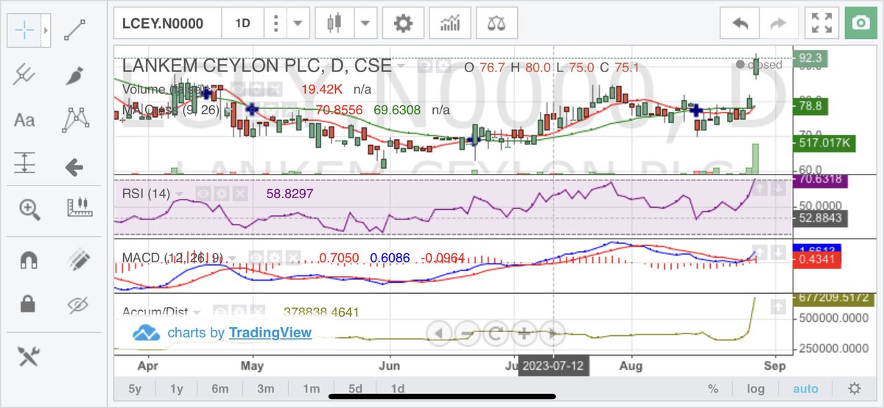Screen dimensions: 884x408
Task: Move the MACD pane up
Action: (x=761, y=253)
